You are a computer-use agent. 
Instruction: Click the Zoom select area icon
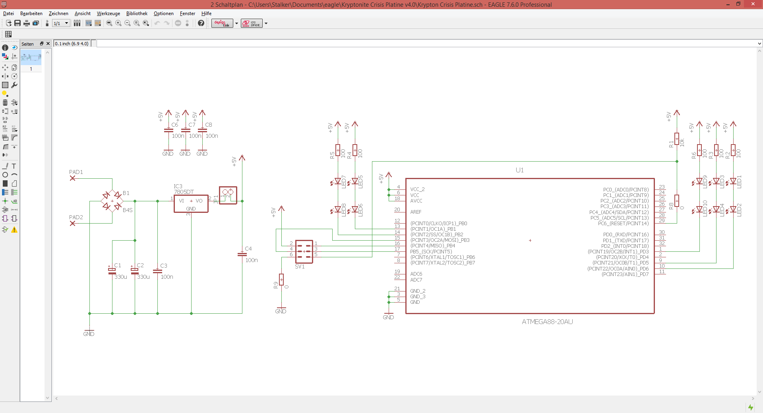click(146, 23)
